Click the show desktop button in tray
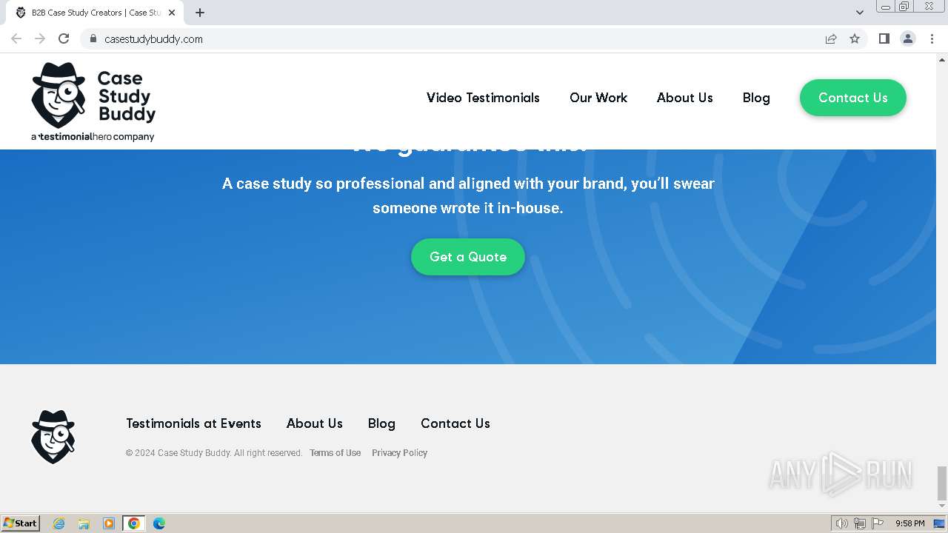This screenshot has height=533, width=948. (x=939, y=523)
